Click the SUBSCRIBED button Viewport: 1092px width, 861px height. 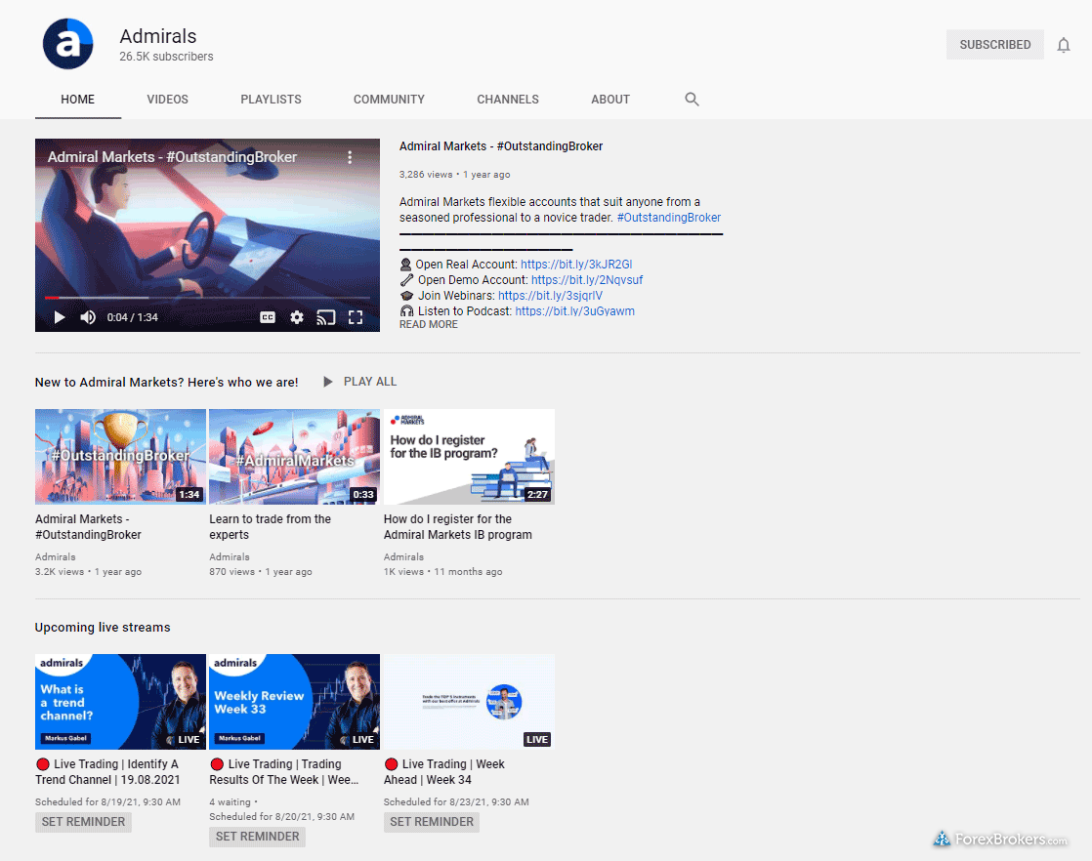pyautogui.click(x=994, y=45)
